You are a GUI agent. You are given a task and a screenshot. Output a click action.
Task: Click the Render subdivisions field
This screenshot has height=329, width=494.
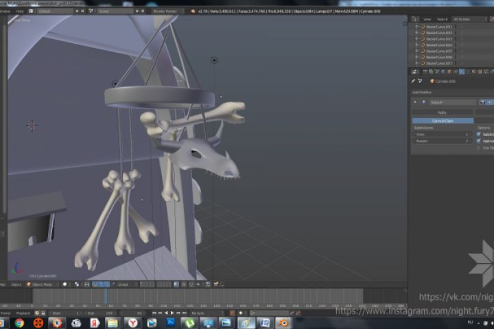443,141
